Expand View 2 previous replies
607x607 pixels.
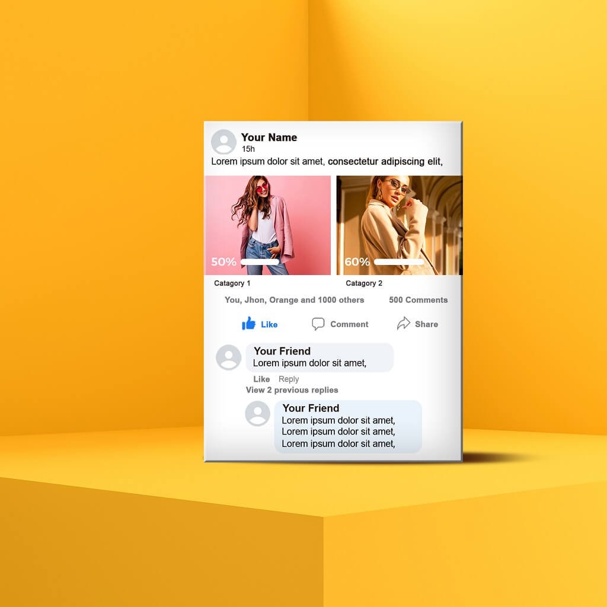(x=292, y=390)
